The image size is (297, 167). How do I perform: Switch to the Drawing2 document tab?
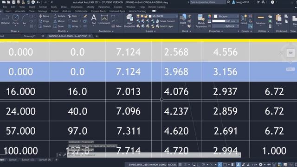coord(30,36)
